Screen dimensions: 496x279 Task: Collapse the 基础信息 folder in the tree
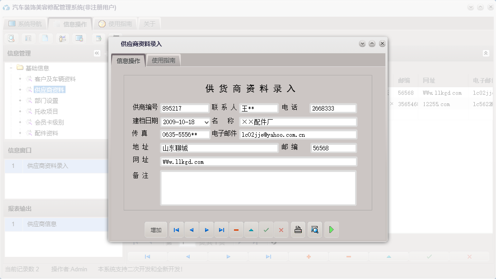coord(10,68)
